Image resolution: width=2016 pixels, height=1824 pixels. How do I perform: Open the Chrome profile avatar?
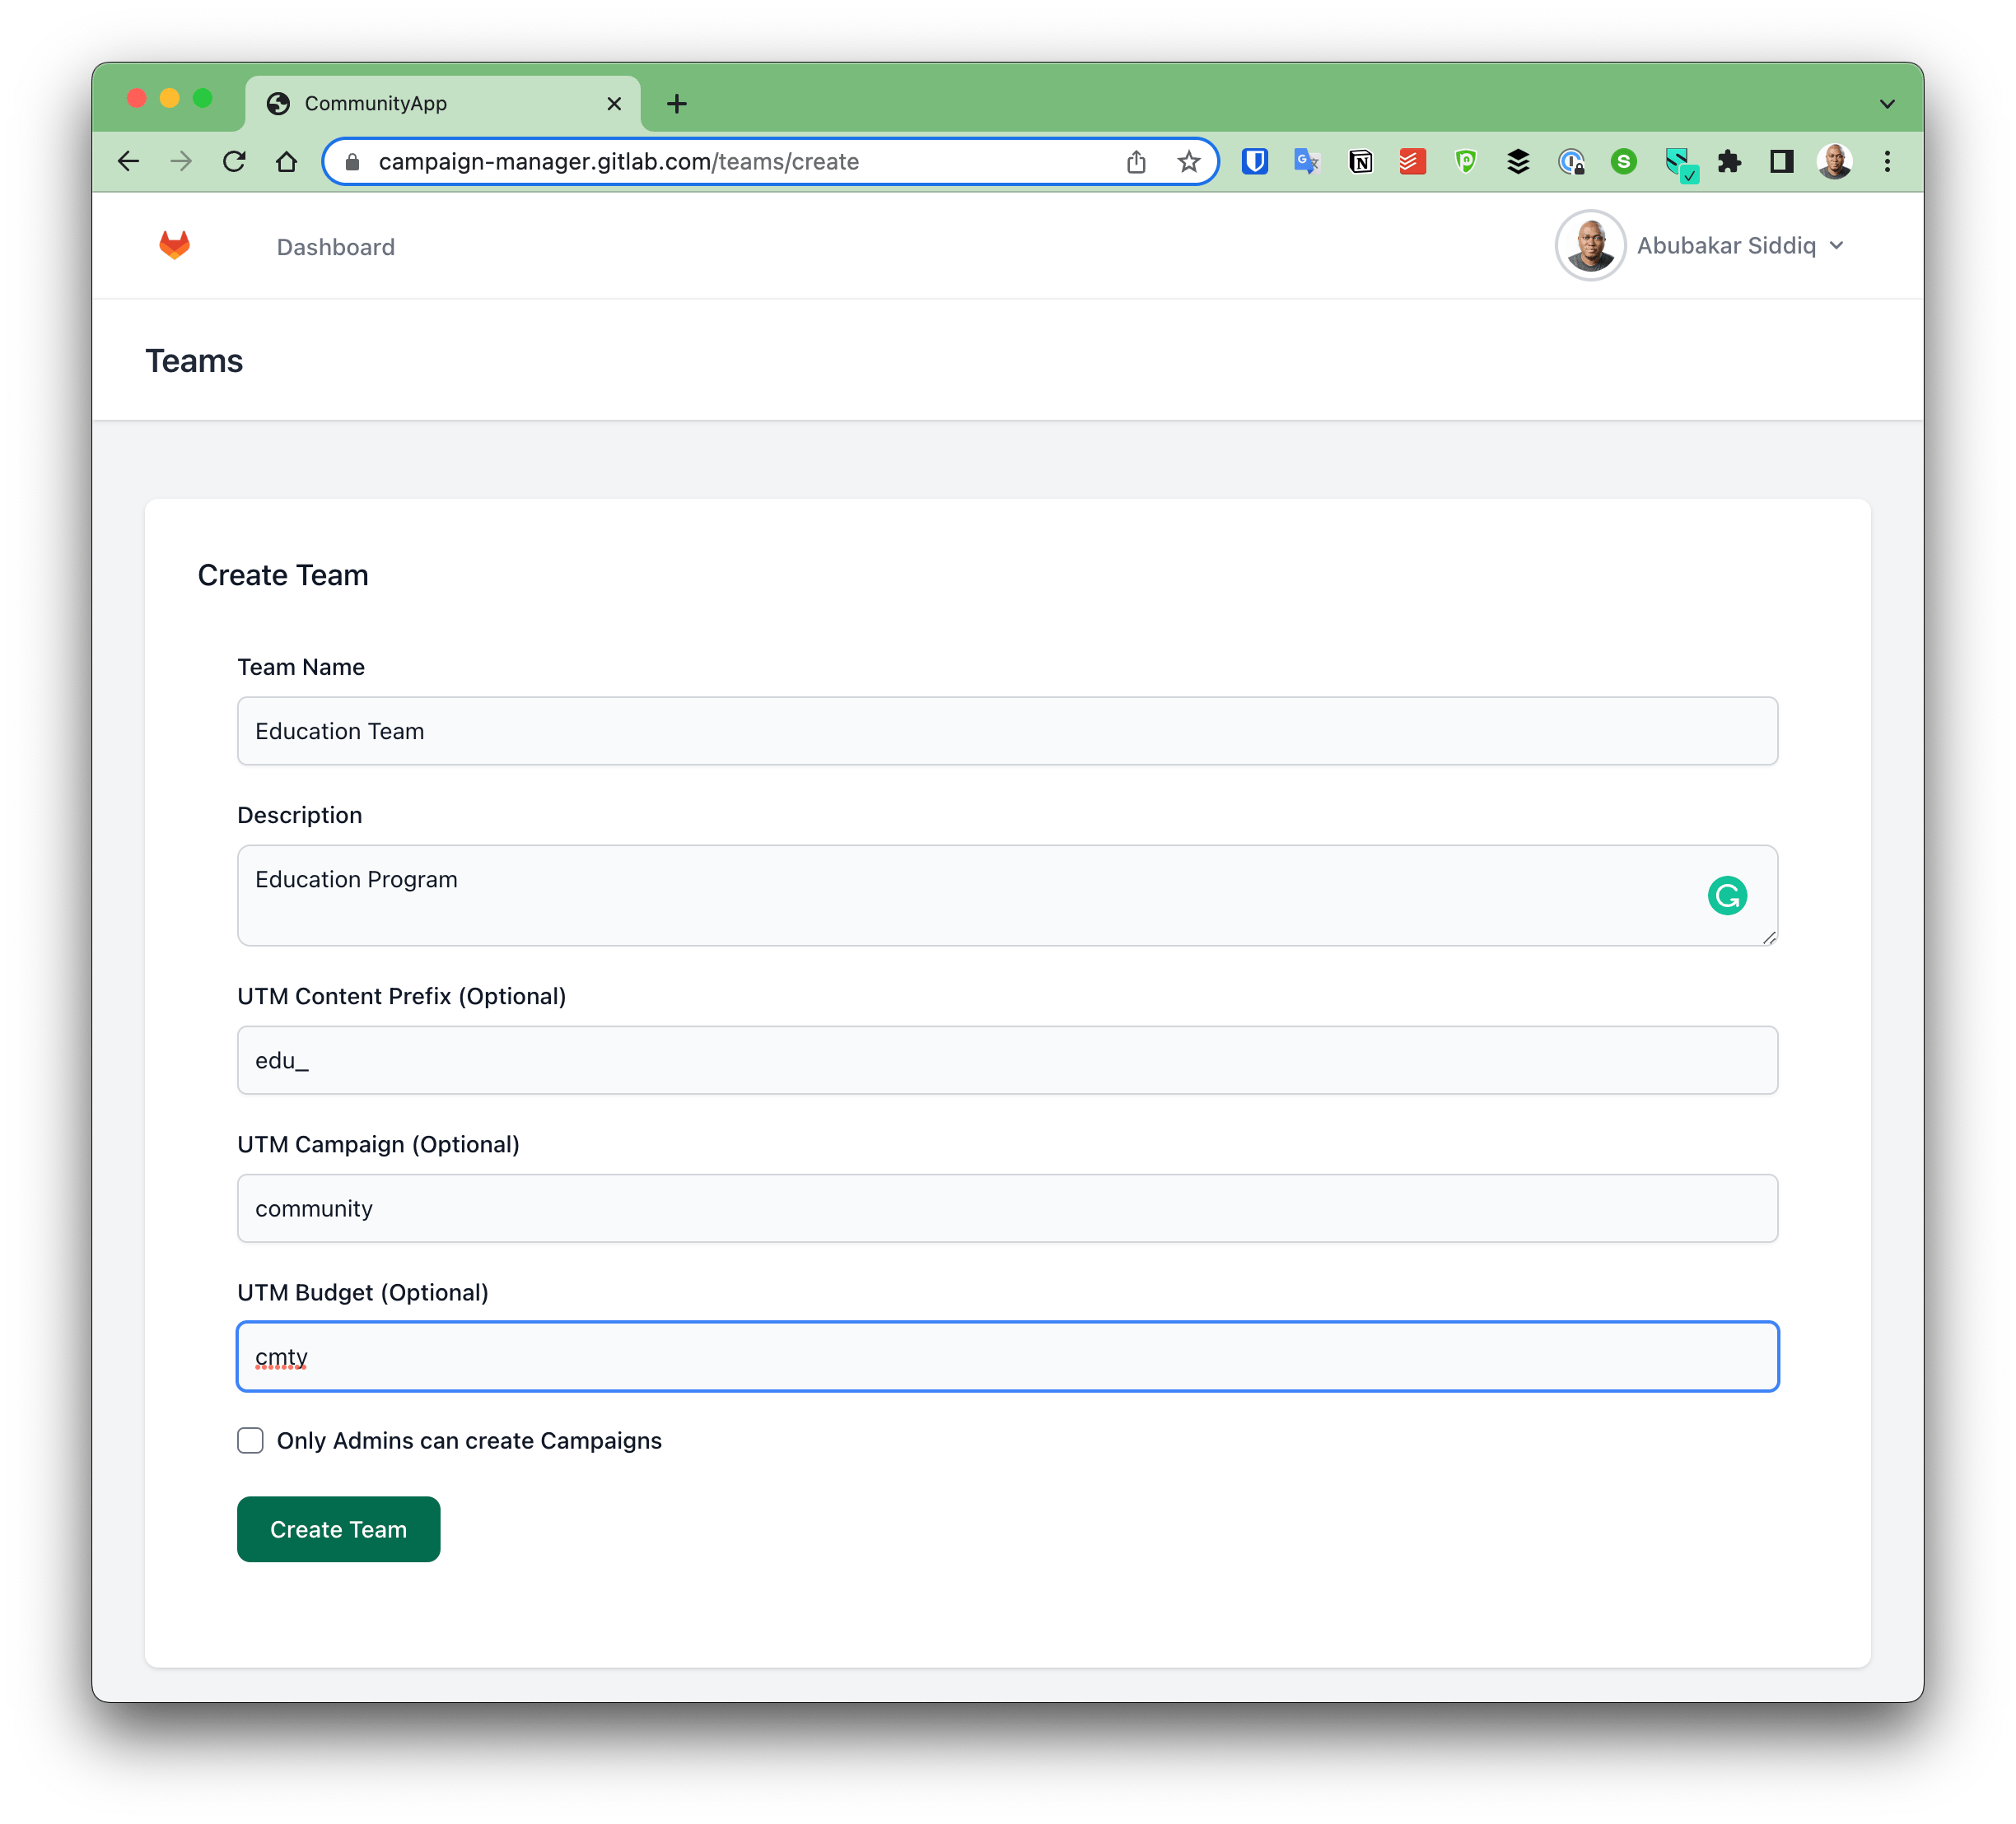[1835, 161]
